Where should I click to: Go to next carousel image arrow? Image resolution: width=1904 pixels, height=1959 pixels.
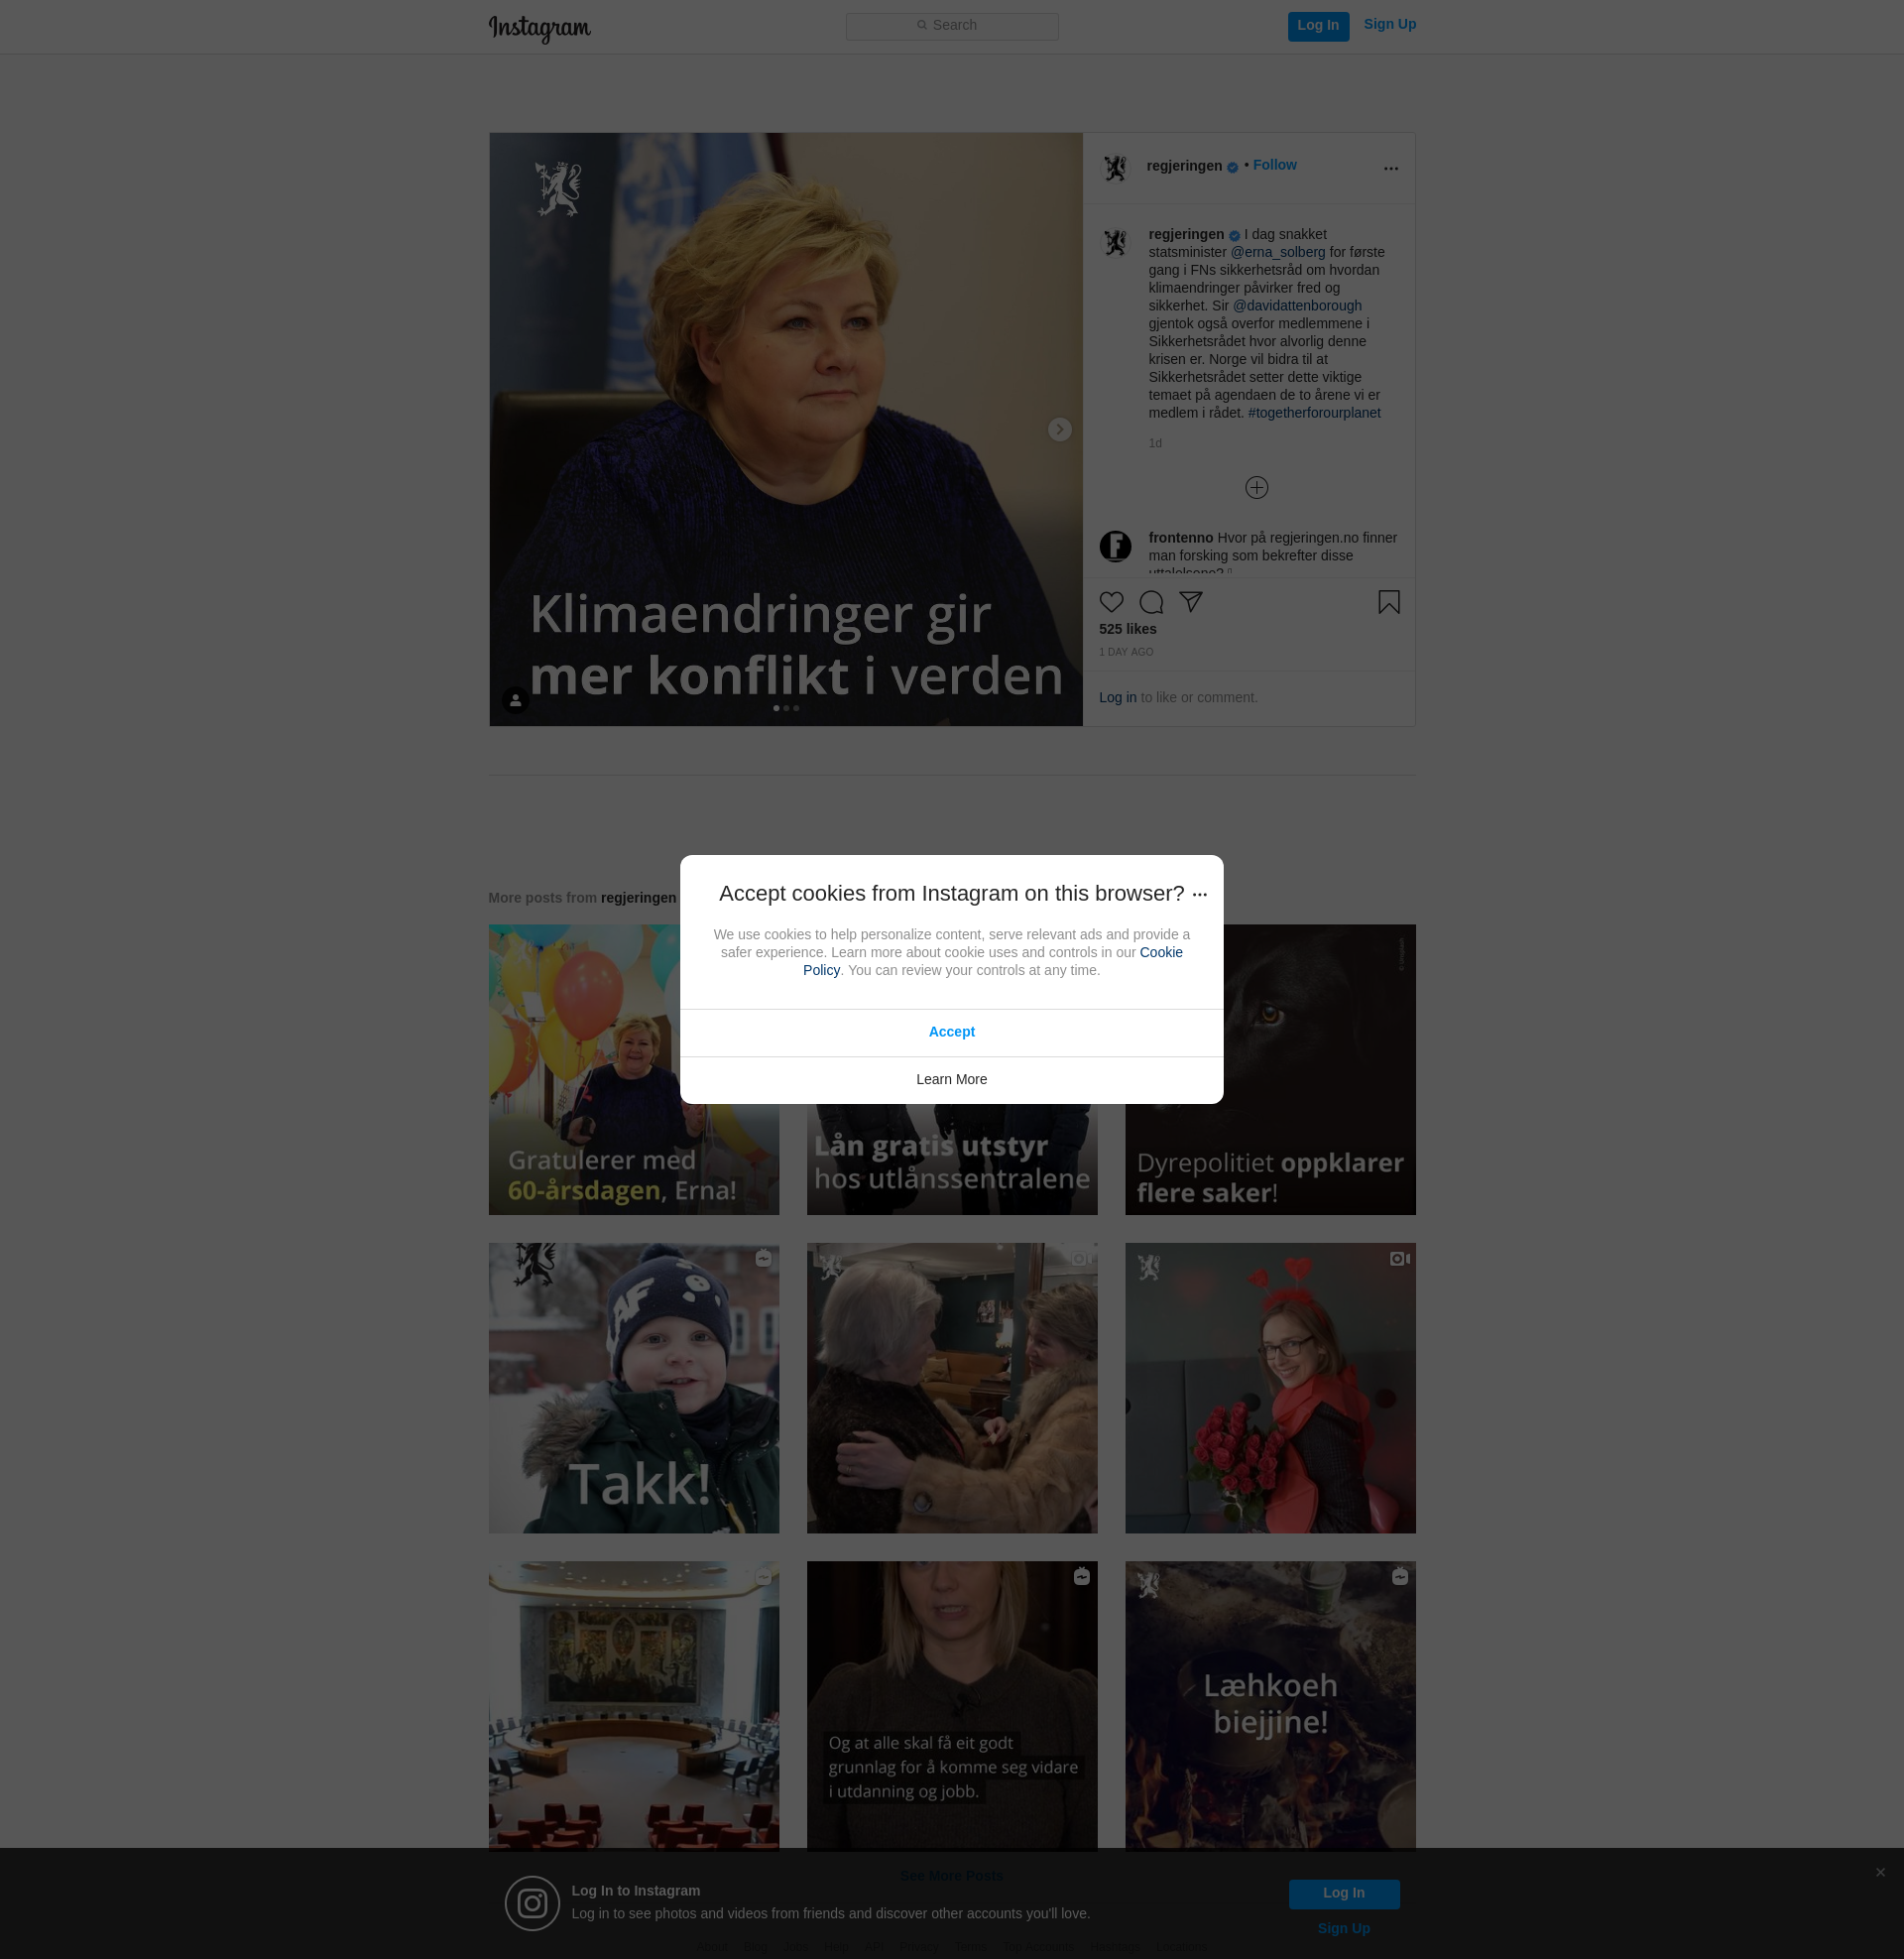1059,429
